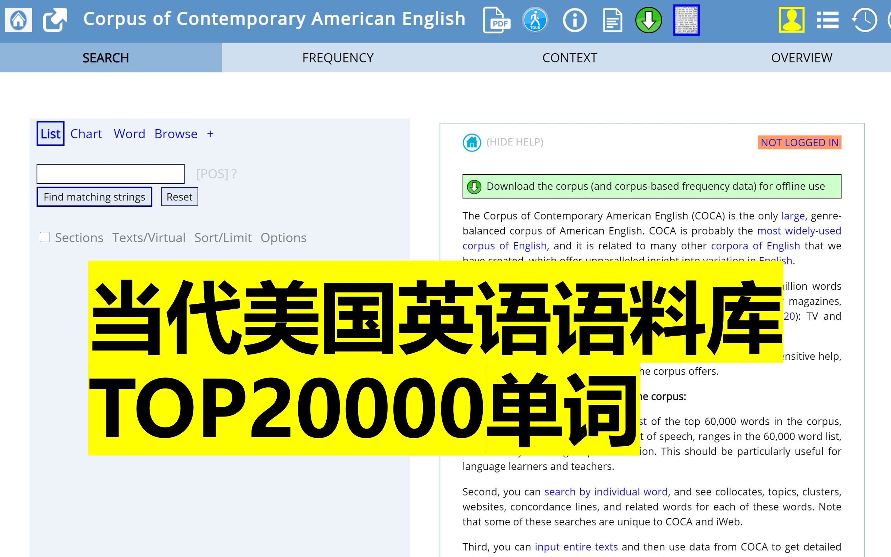
Task: Click the HIDE HELP link
Action: (515, 142)
